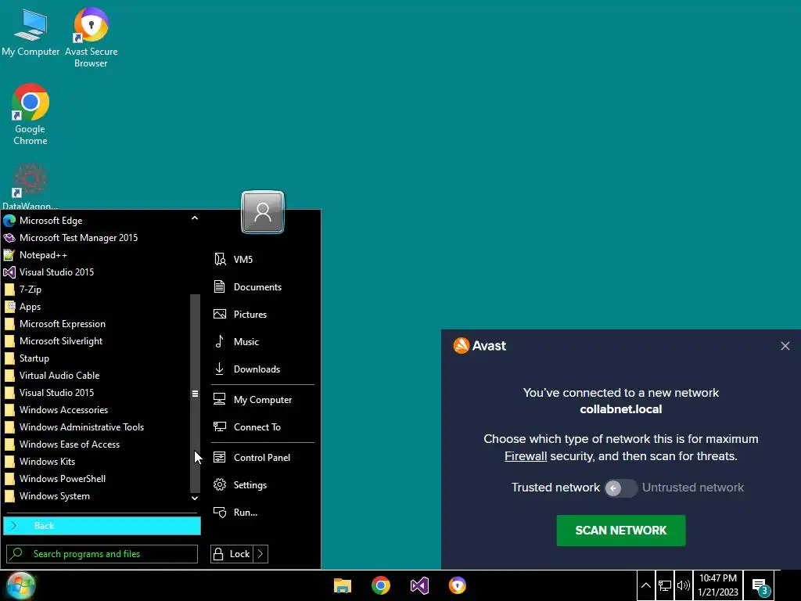The image size is (801, 601).
Task: Open the shutdown options arrow beside Lock
Action: point(260,554)
